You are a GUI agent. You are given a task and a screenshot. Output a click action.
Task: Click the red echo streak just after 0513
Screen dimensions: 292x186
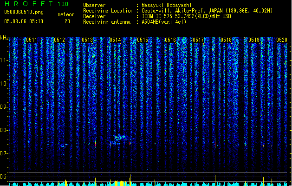click(x=95, y=144)
